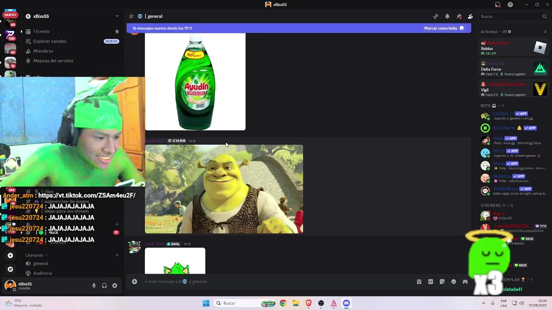This screenshot has width=552, height=310.
Task: Open Vigil activity card
Action: (x=514, y=89)
